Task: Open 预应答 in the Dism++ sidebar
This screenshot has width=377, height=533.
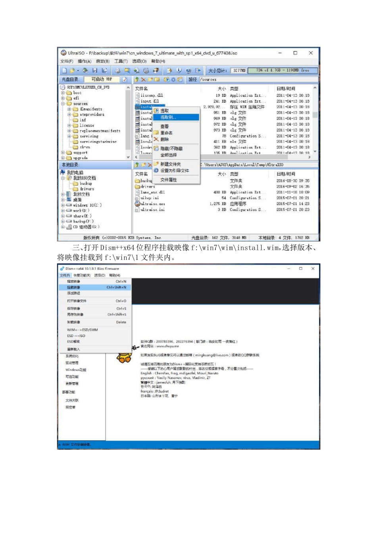Action: pos(70,407)
